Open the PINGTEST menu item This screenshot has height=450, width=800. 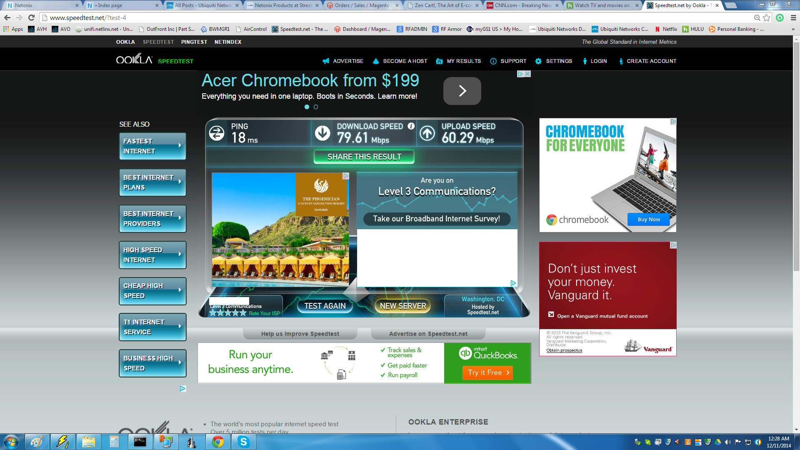194,42
